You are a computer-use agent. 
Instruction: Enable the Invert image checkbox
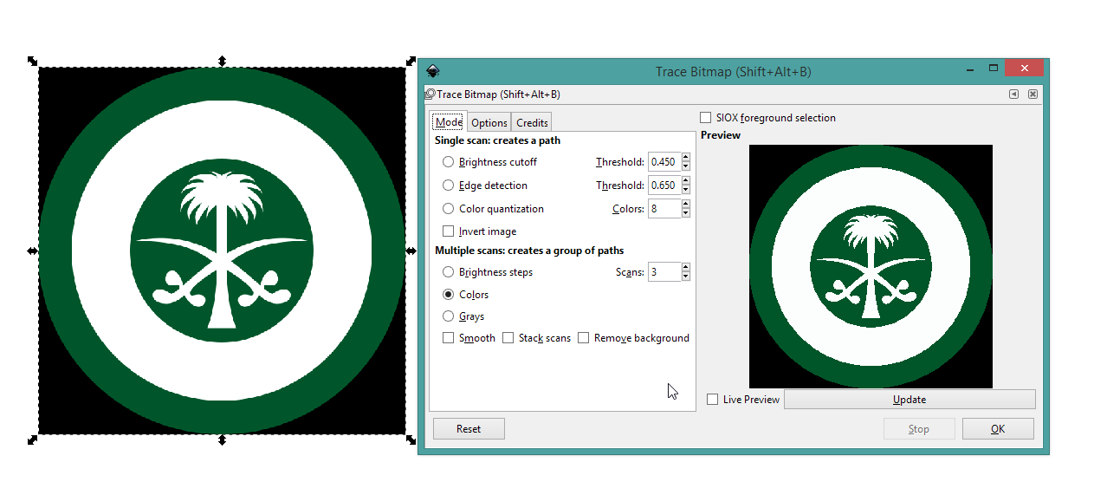pos(448,231)
